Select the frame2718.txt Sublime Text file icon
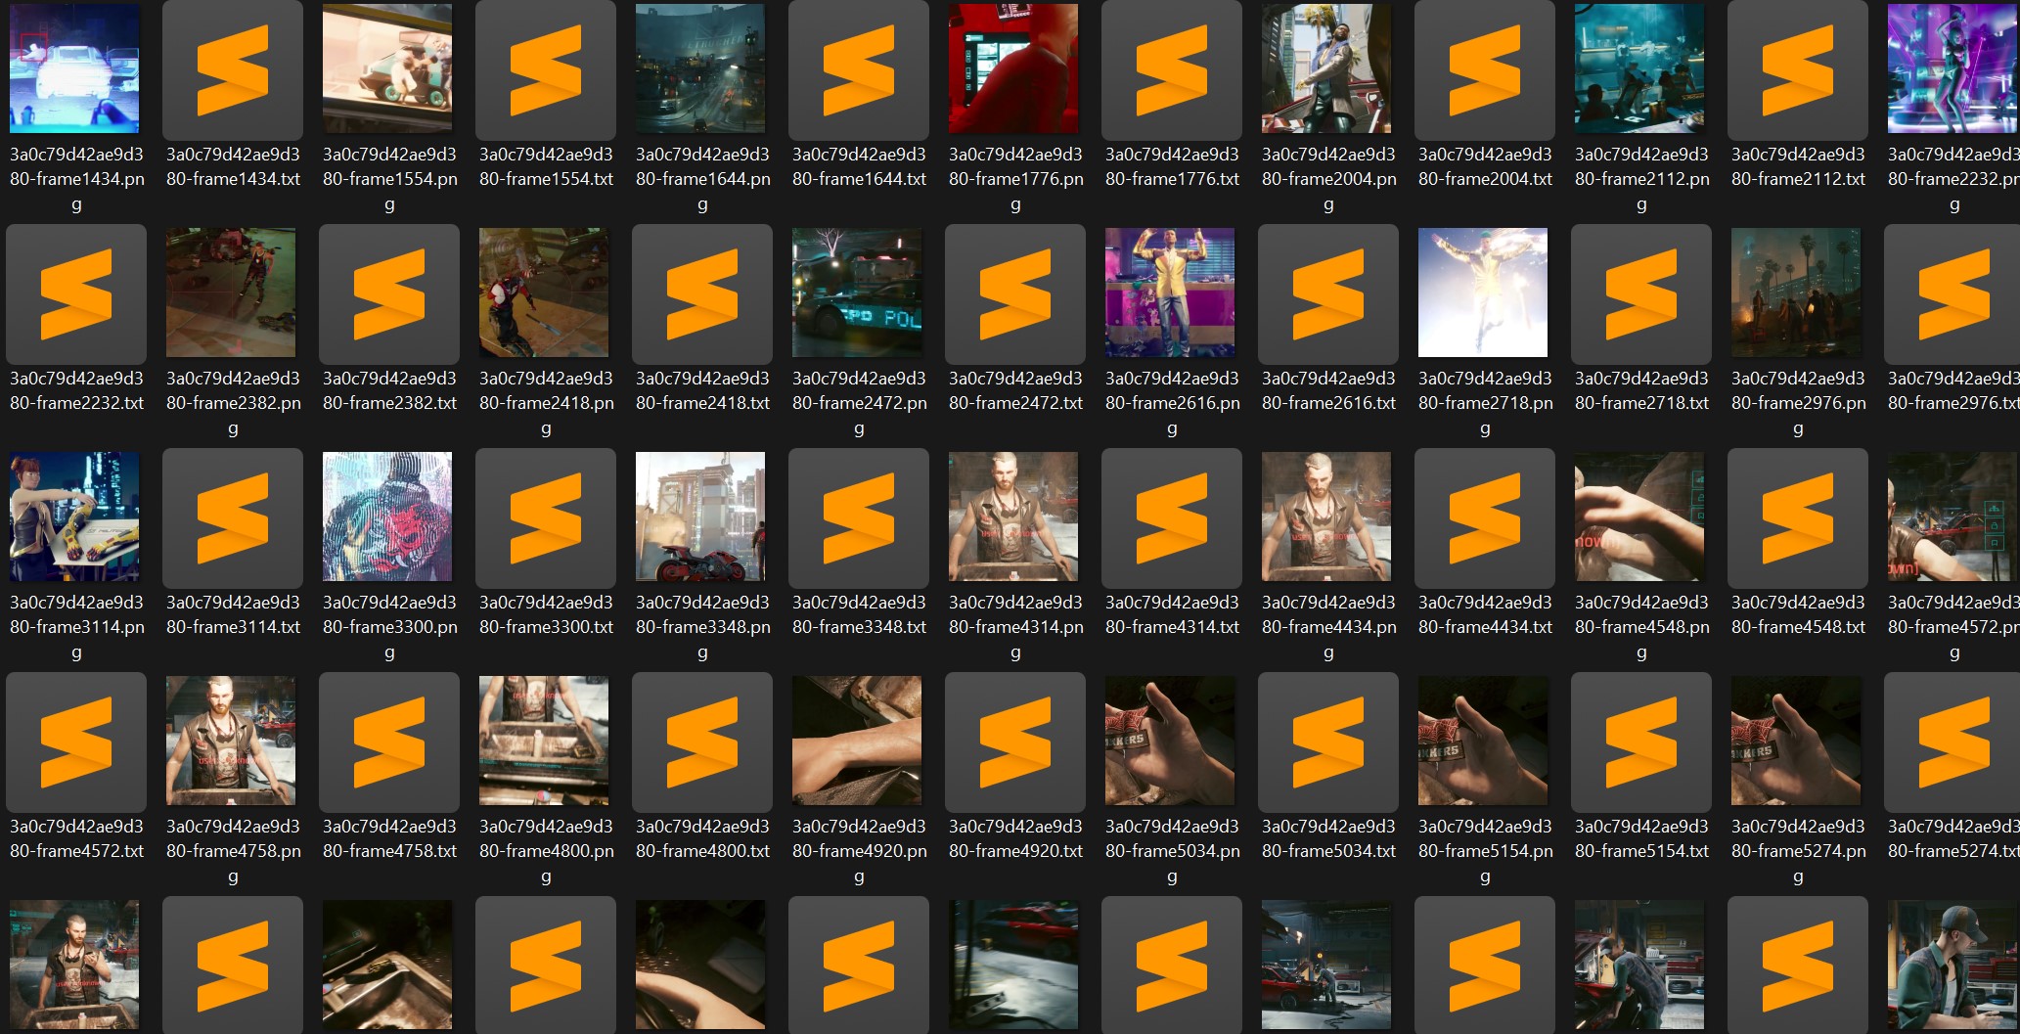Image resolution: width=2020 pixels, height=1034 pixels. pos(1641,293)
